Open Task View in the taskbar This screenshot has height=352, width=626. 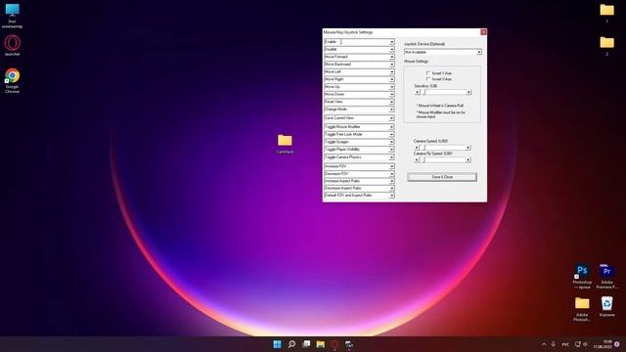coord(306,344)
